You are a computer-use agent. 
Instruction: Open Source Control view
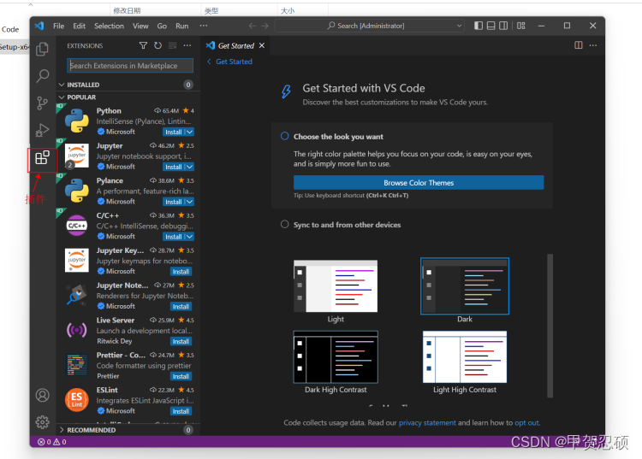pos(42,103)
